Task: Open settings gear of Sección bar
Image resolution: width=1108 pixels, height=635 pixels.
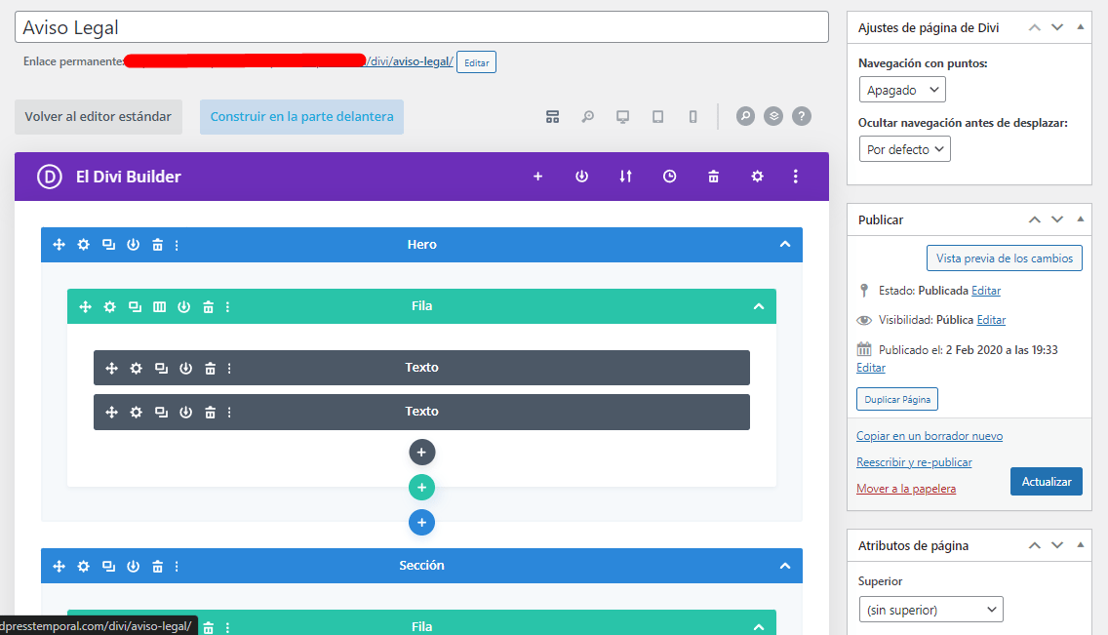Action: click(83, 566)
